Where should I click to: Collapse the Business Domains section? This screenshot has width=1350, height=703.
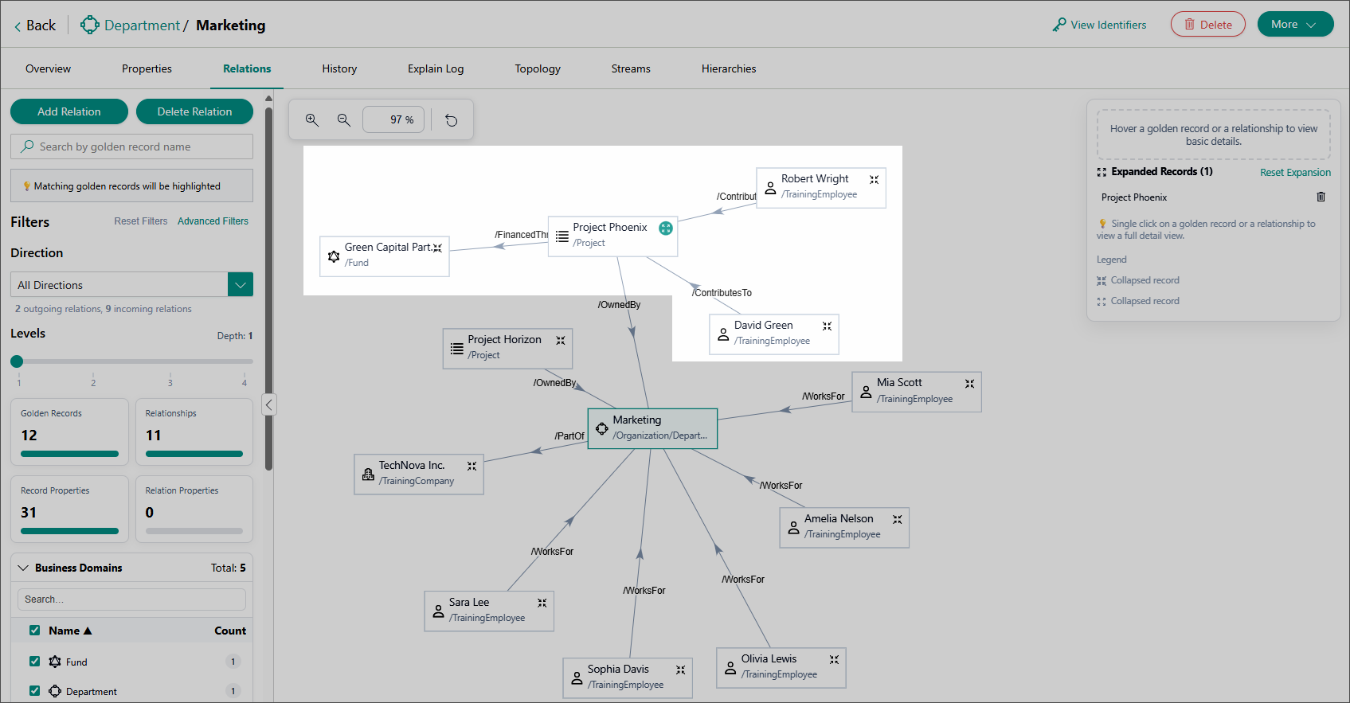pos(23,568)
